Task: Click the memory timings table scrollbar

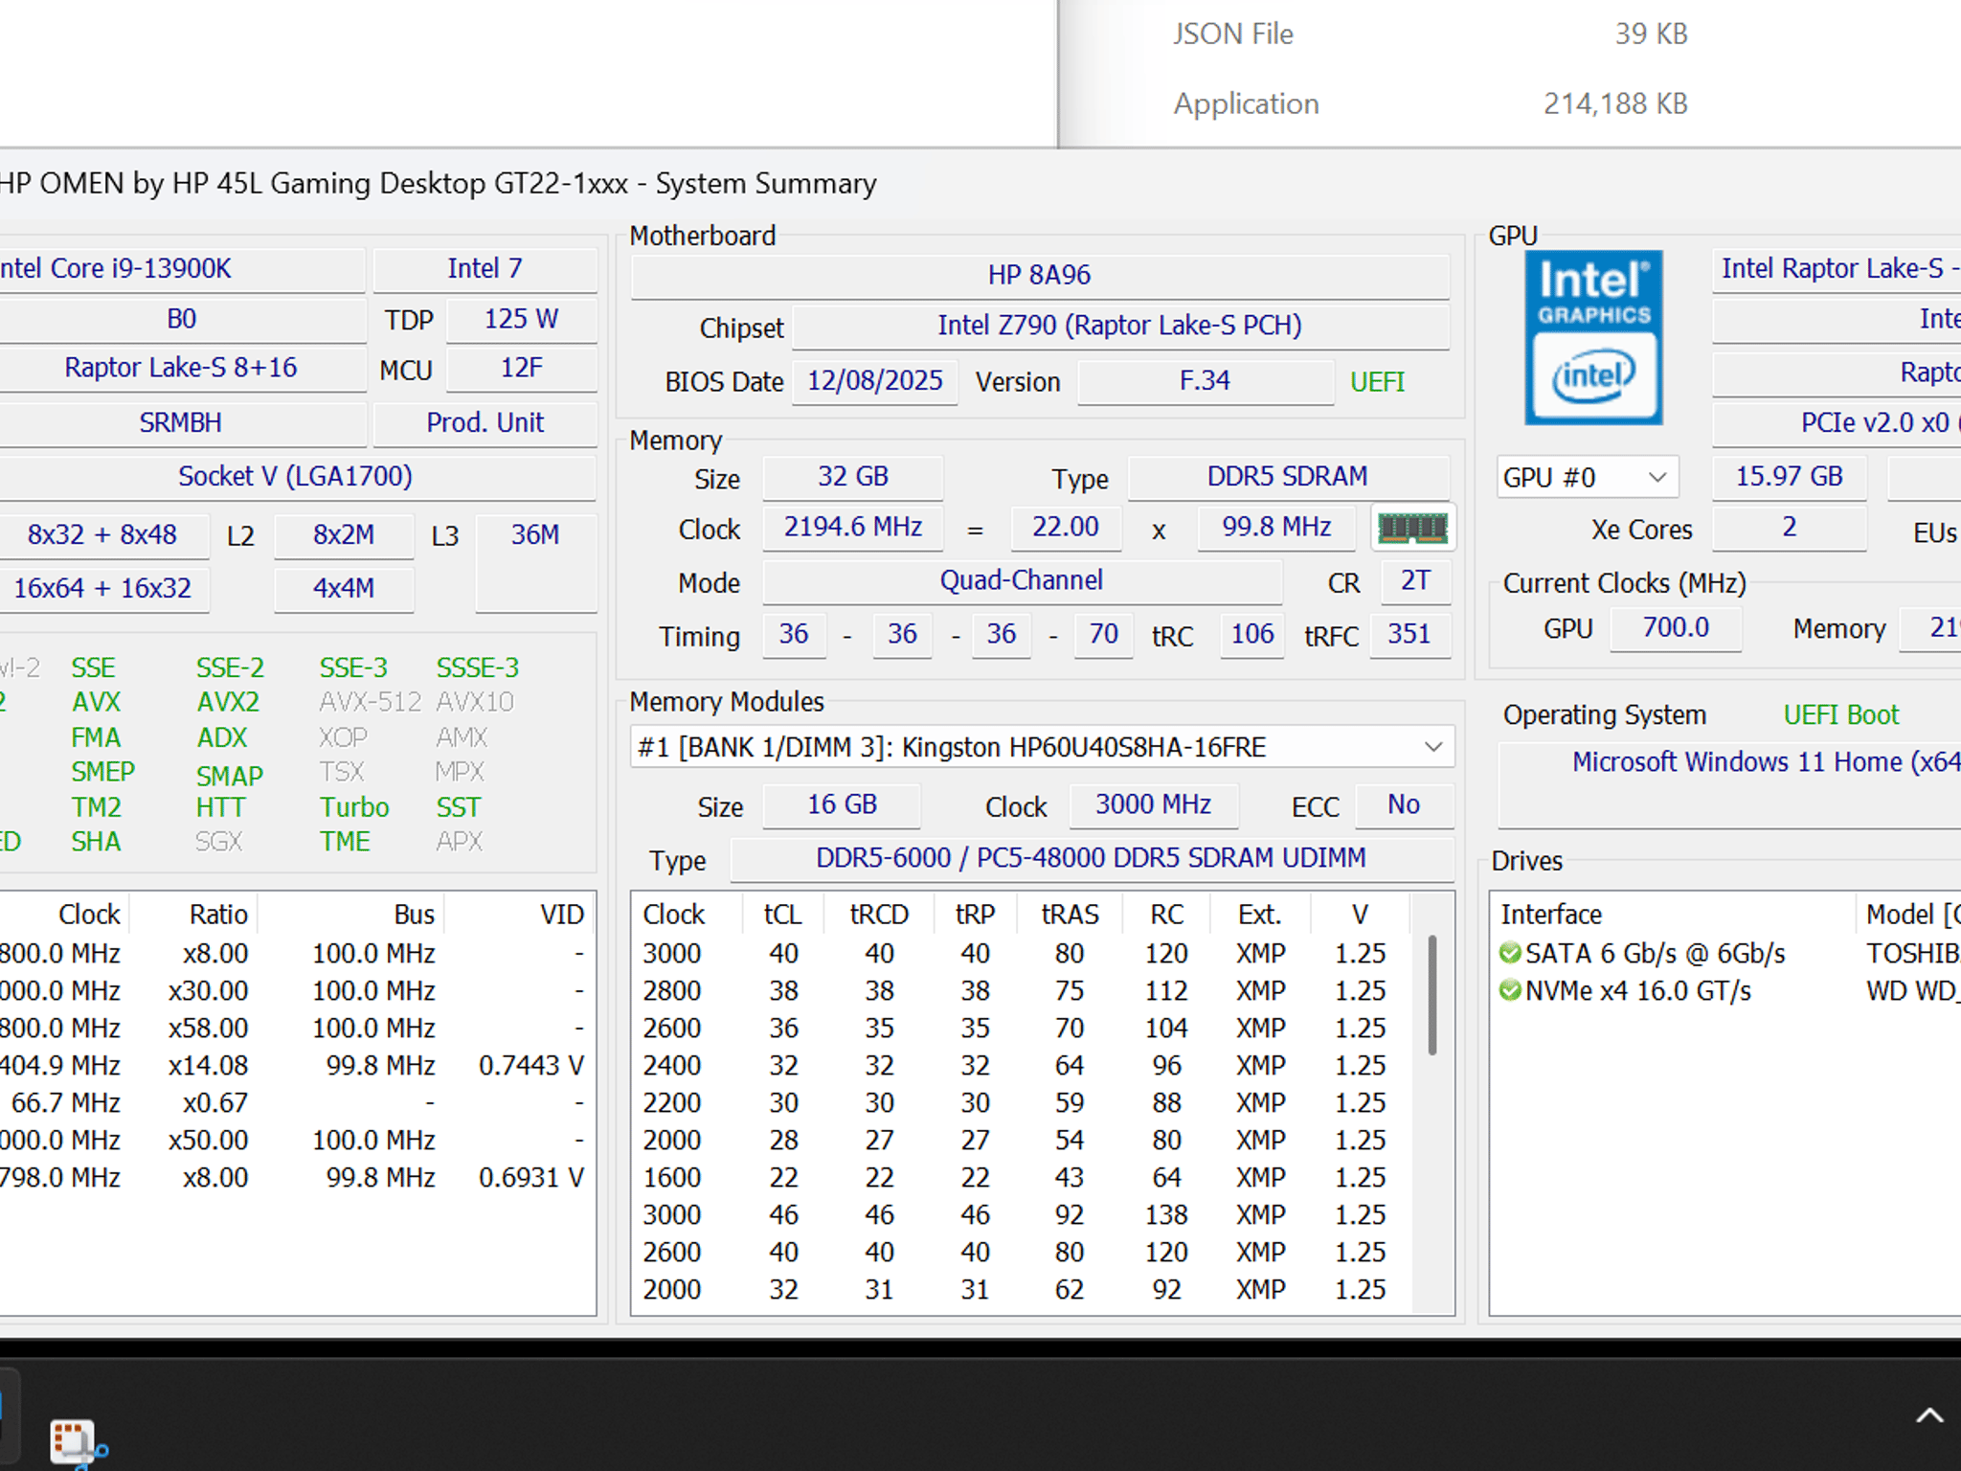Action: pos(1432,996)
